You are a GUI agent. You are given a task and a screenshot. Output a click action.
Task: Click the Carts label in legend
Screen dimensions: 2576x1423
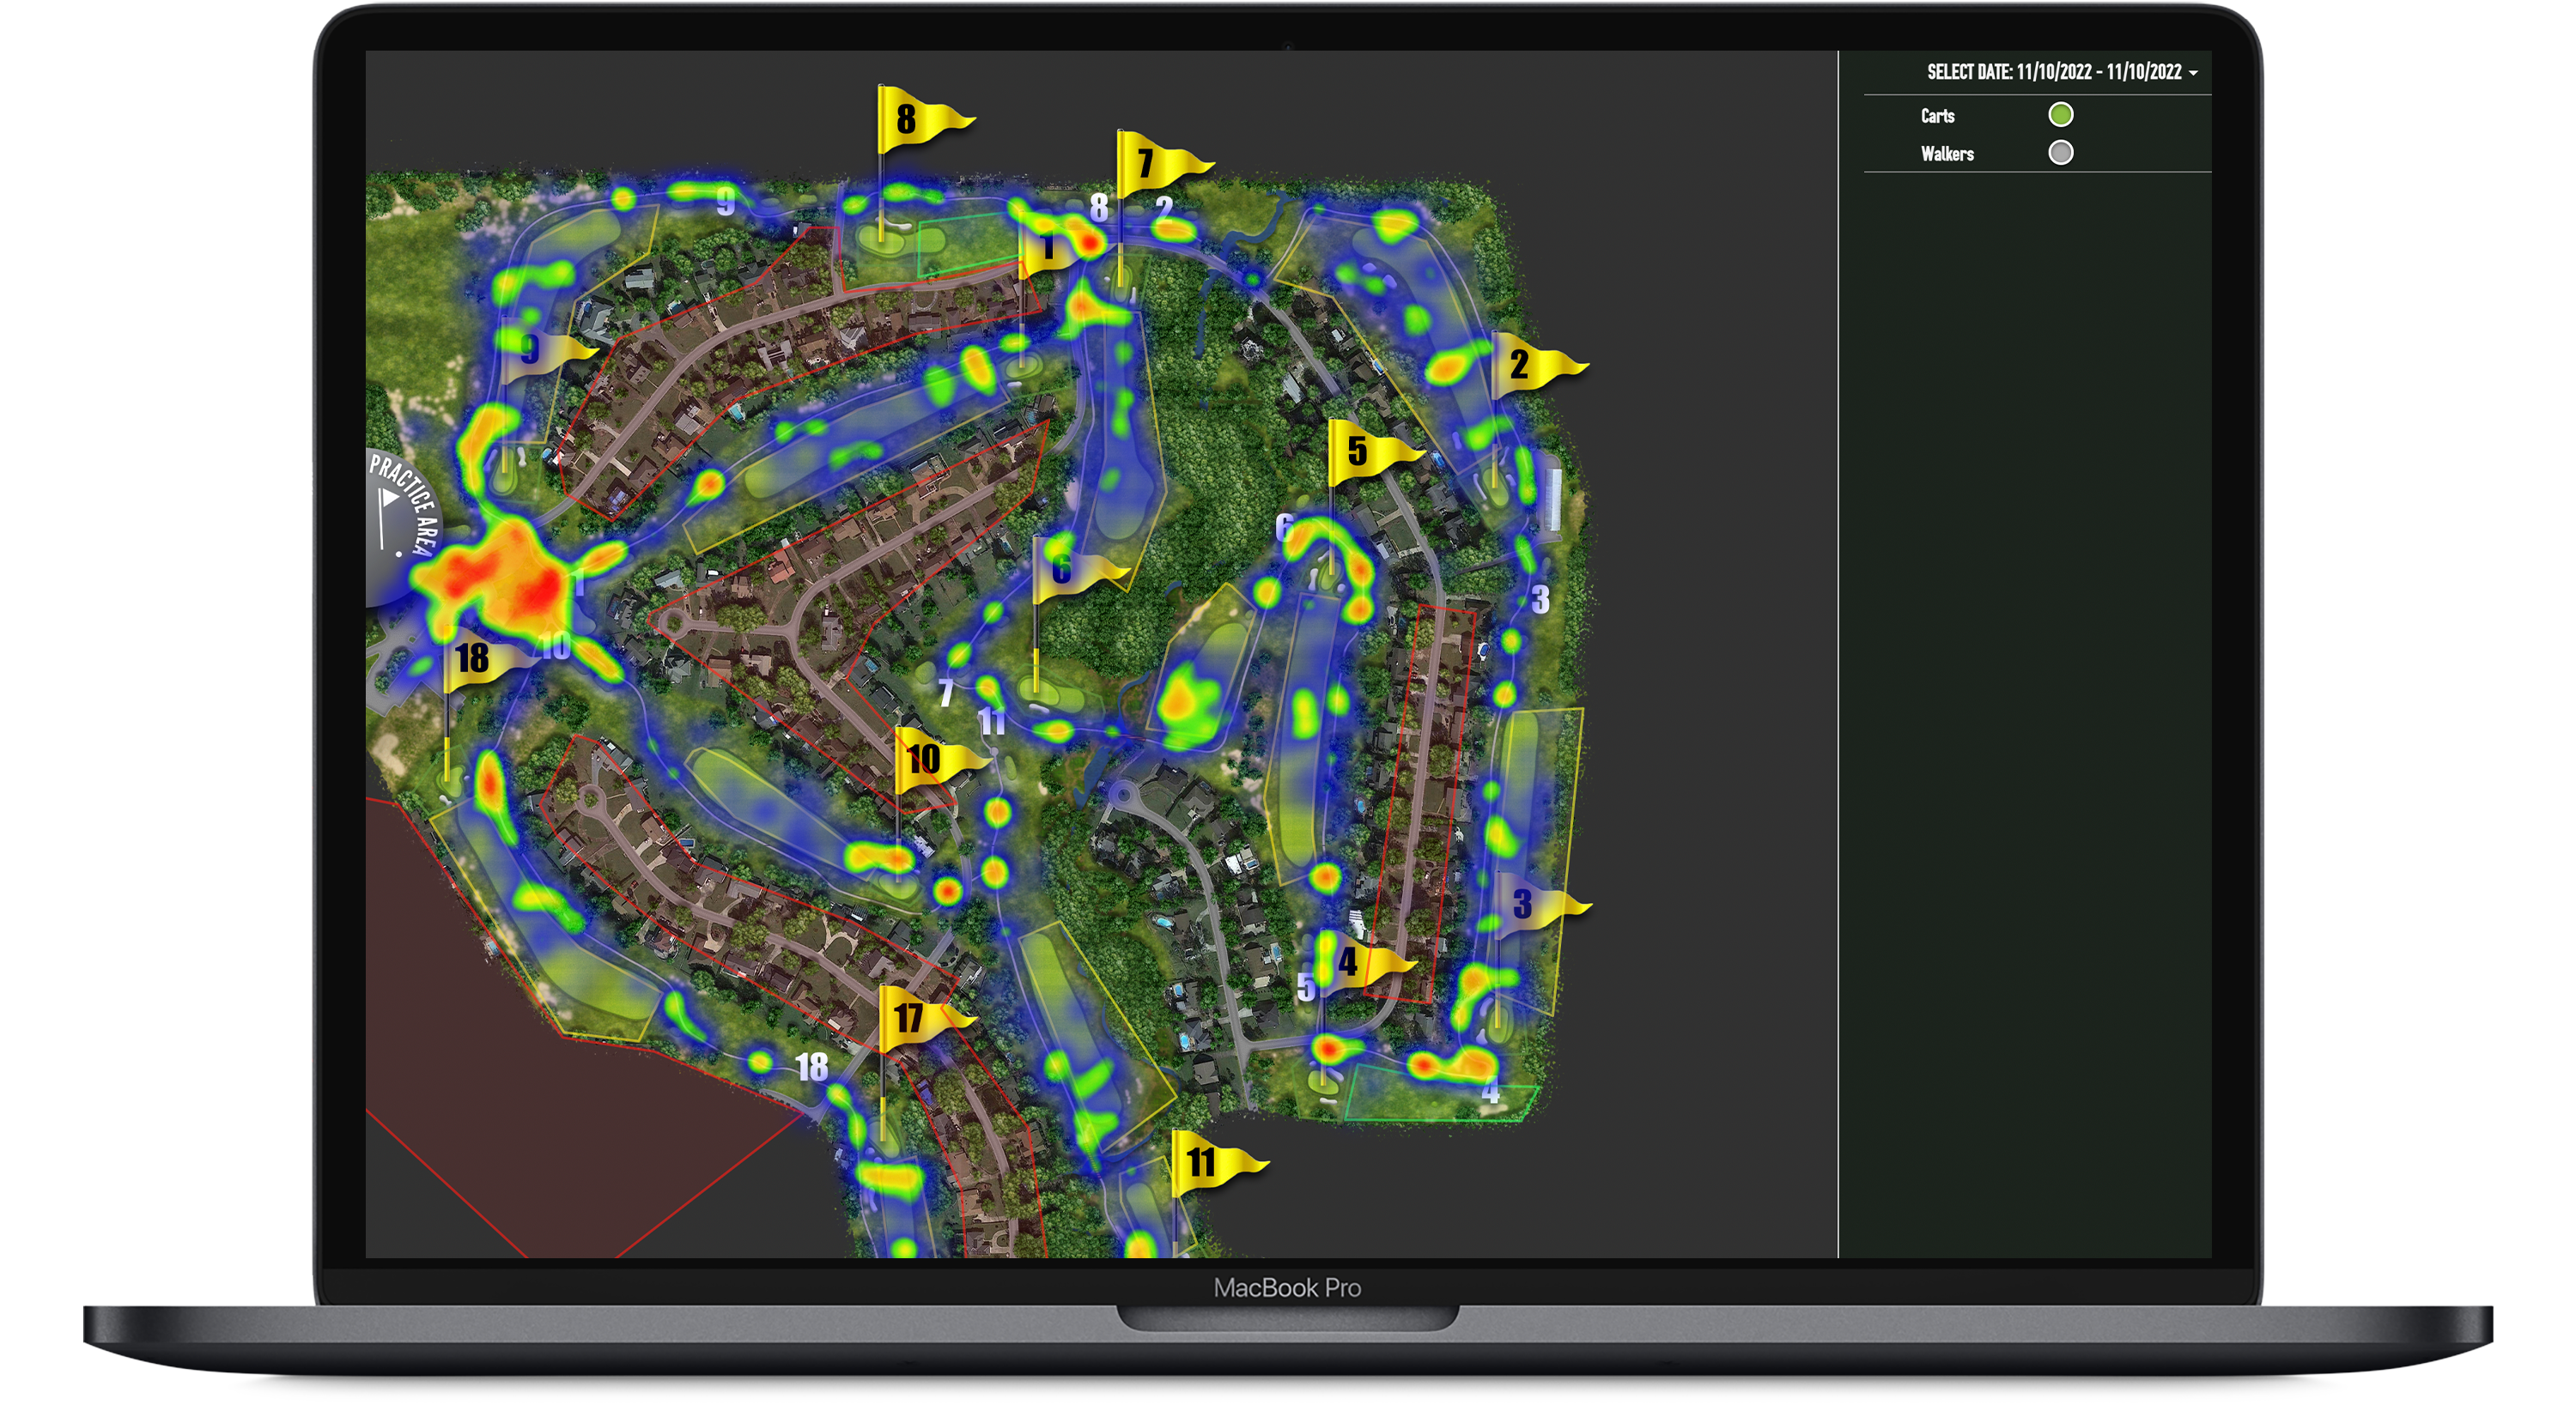tap(1937, 116)
